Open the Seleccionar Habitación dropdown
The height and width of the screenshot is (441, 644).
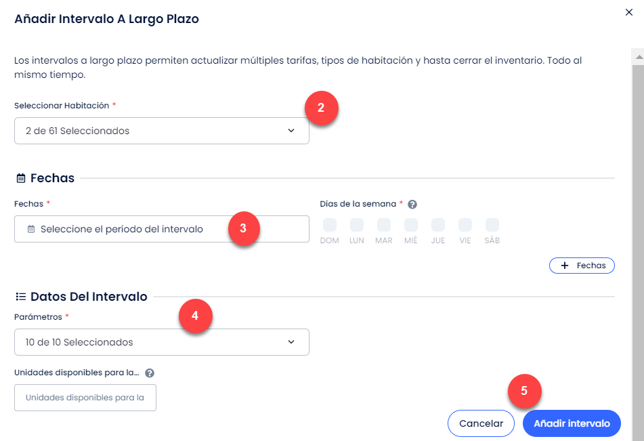pos(161,131)
